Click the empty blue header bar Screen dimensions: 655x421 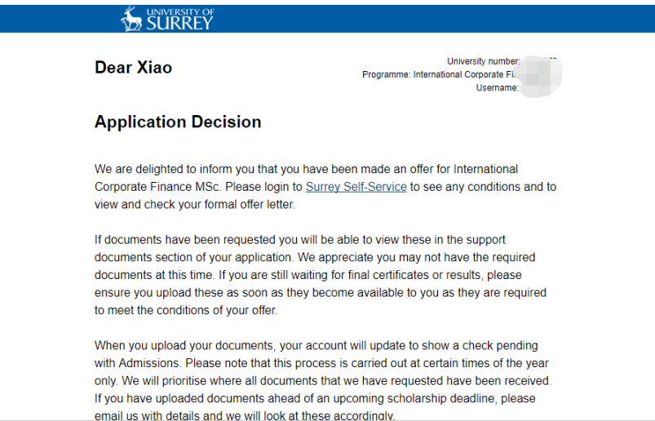(432, 18)
